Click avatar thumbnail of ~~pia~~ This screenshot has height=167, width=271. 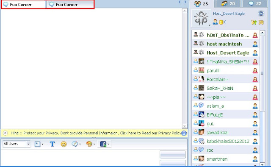202,97
